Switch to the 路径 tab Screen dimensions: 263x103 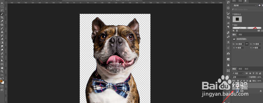[246, 69]
